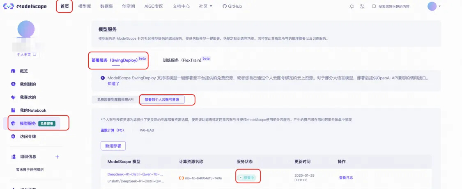Click the 部署中 status badge

point(246,178)
